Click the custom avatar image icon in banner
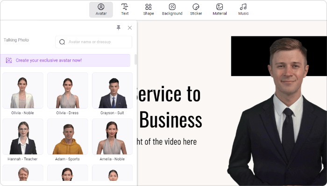Screen dimensions: 327x186 click(9, 60)
